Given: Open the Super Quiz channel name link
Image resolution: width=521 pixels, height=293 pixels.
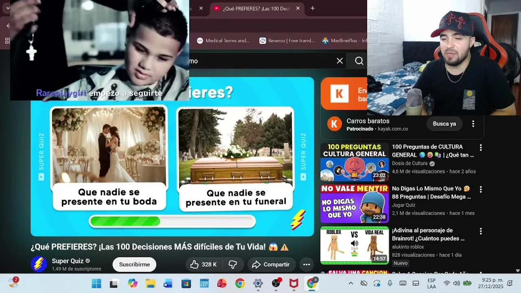Looking at the screenshot, I should tap(68, 261).
